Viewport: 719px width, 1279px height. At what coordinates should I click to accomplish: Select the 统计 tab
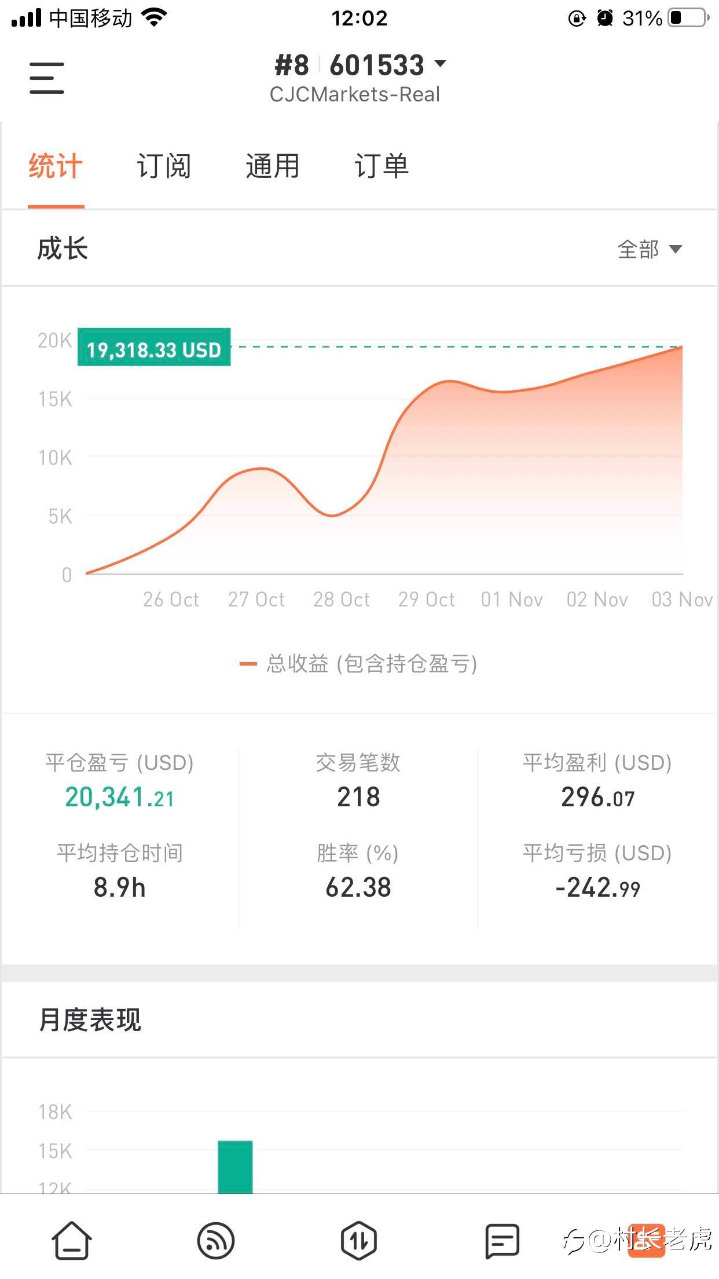tap(56, 166)
